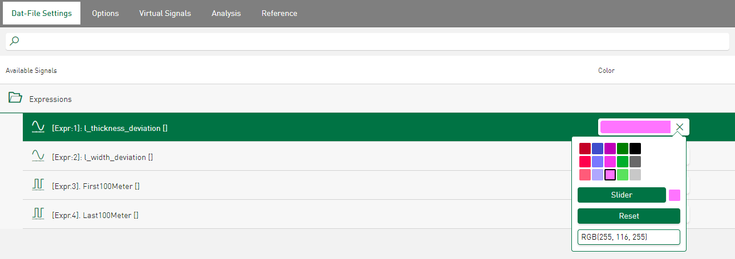The height and width of the screenshot is (259, 735).
Task: Pick the black color swatch
Action: [635, 149]
